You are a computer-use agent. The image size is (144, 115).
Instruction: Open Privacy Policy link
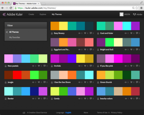116,113
